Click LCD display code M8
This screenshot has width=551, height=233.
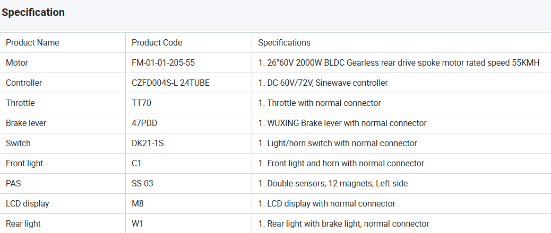click(x=137, y=204)
